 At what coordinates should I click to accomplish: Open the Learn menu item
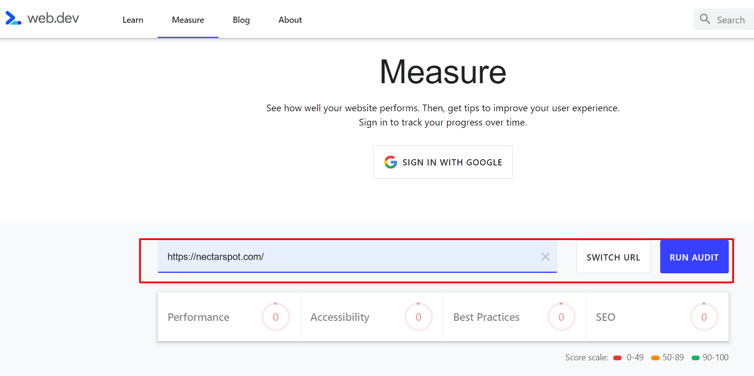[x=133, y=20]
